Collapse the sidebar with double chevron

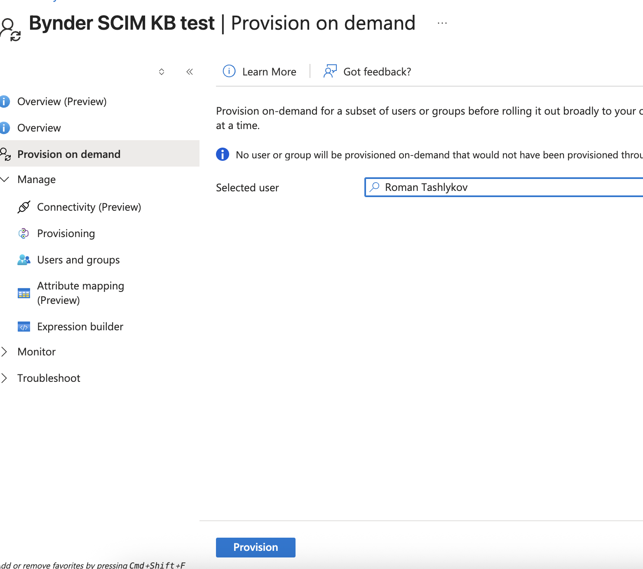coord(190,72)
